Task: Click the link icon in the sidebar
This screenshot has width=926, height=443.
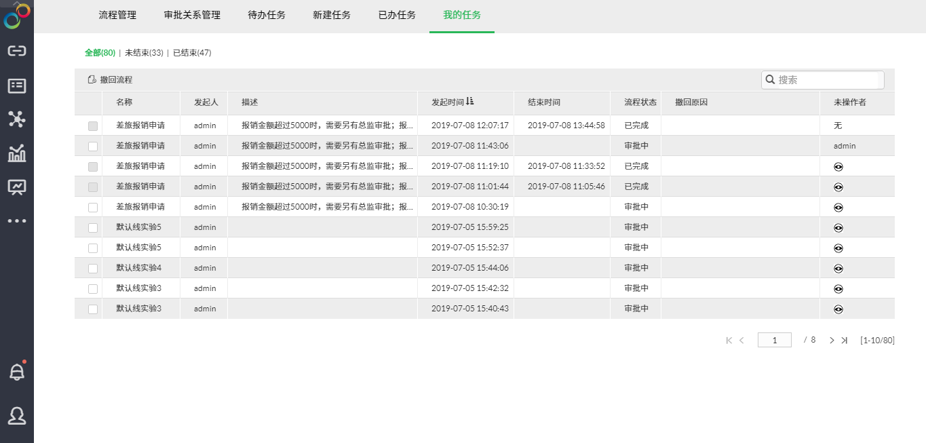Action: 16,51
